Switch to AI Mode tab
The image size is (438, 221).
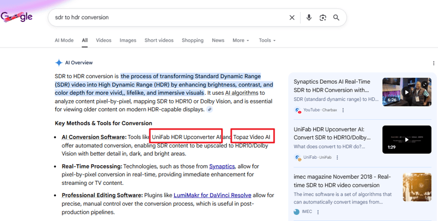pos(64,40)
